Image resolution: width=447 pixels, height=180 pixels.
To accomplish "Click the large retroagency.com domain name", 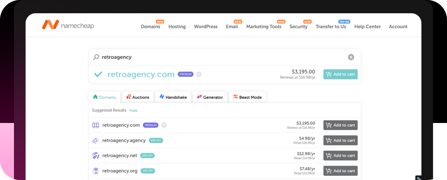I will point(141,74).
